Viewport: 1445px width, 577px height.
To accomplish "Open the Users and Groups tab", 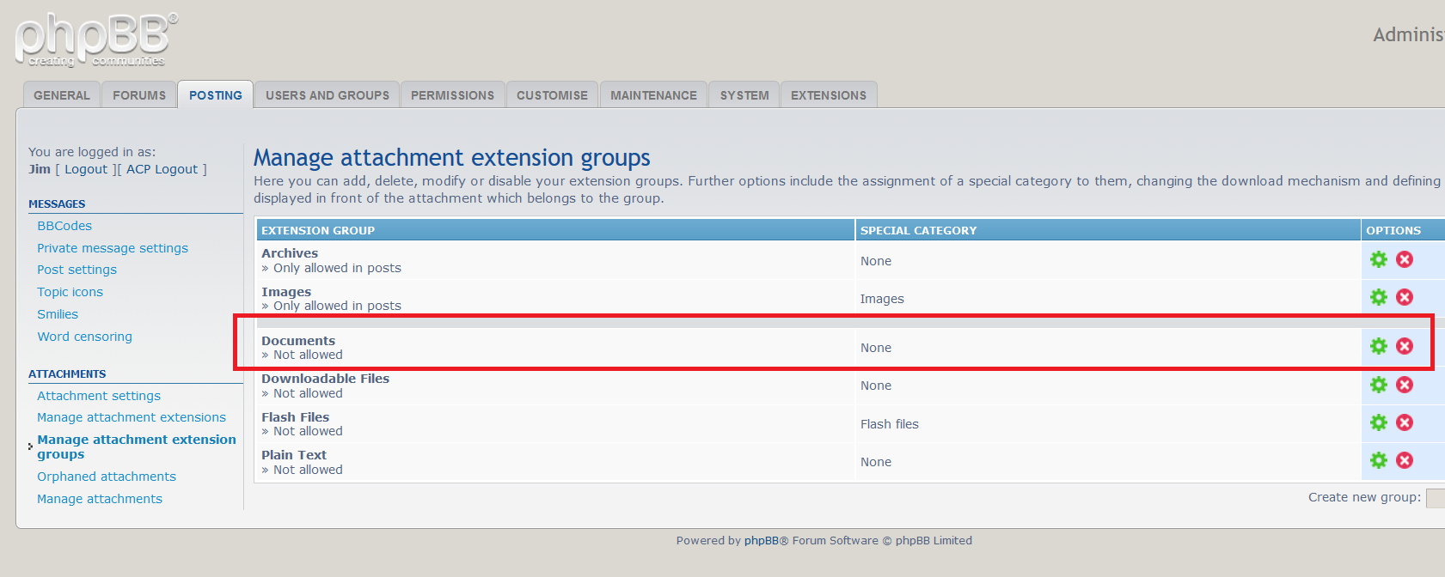I will tap(327, 95).
